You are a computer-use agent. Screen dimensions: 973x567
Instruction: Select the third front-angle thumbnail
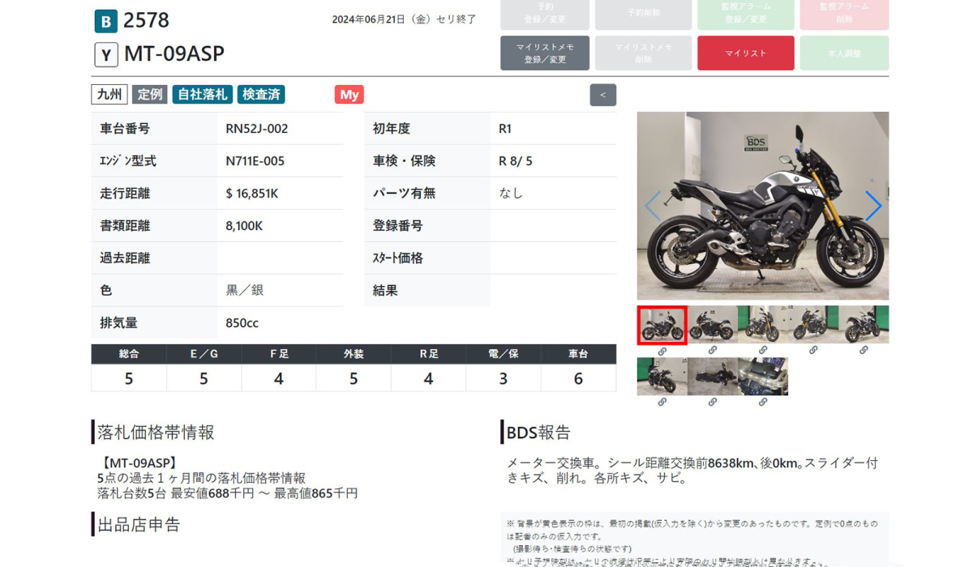(x=763, y=325)
